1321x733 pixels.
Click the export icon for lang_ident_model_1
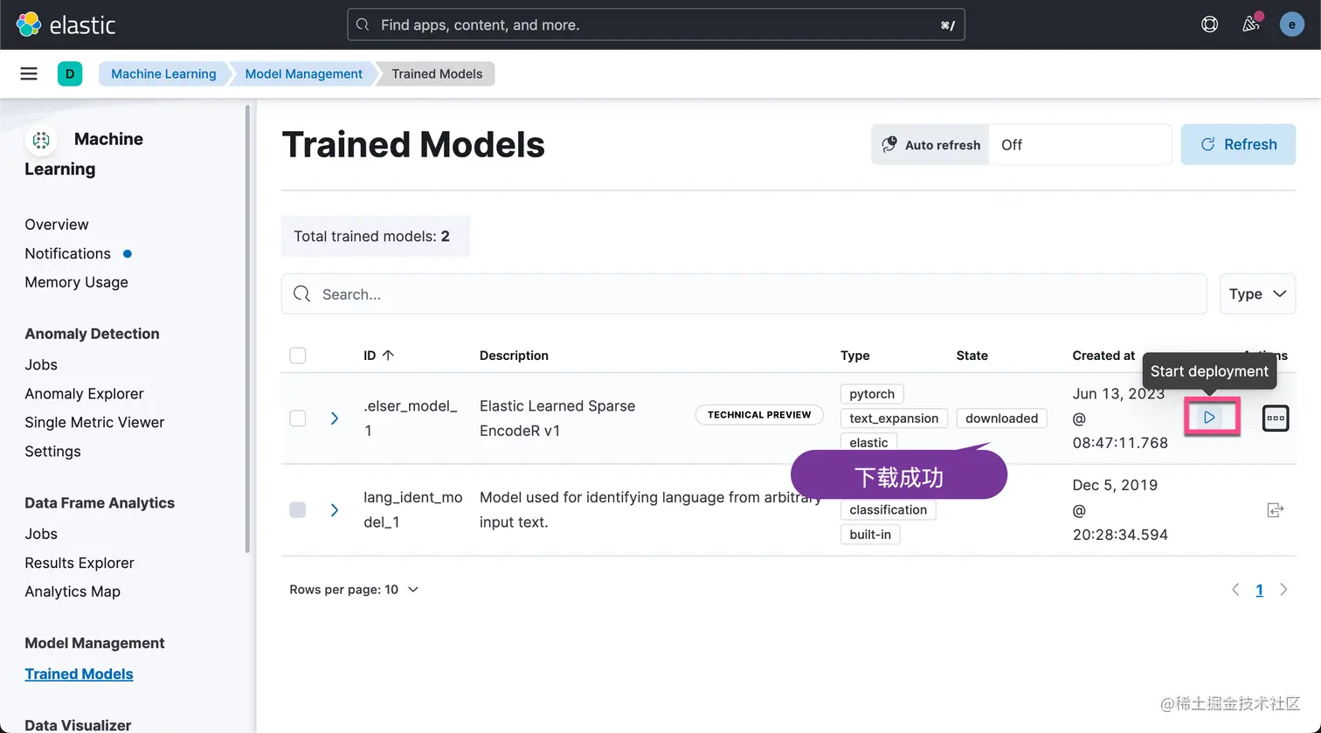click(x=1276, y=509)
